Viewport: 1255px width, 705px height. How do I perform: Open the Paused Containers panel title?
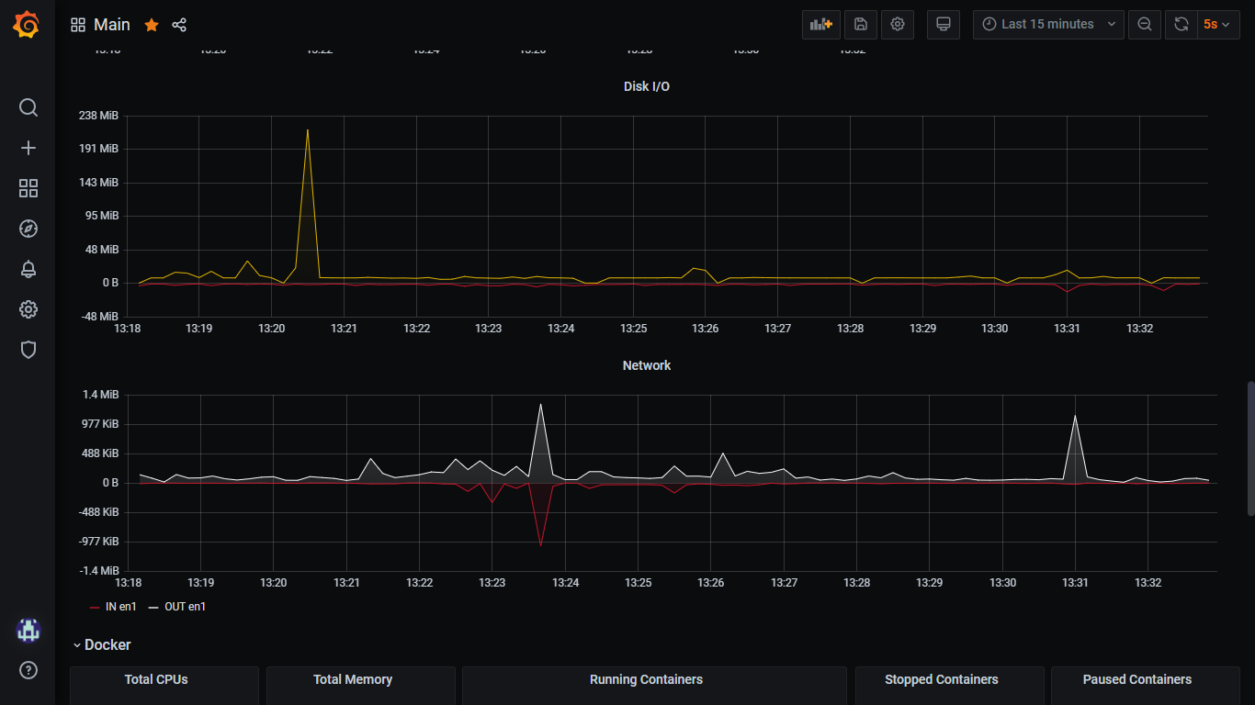1137,679
